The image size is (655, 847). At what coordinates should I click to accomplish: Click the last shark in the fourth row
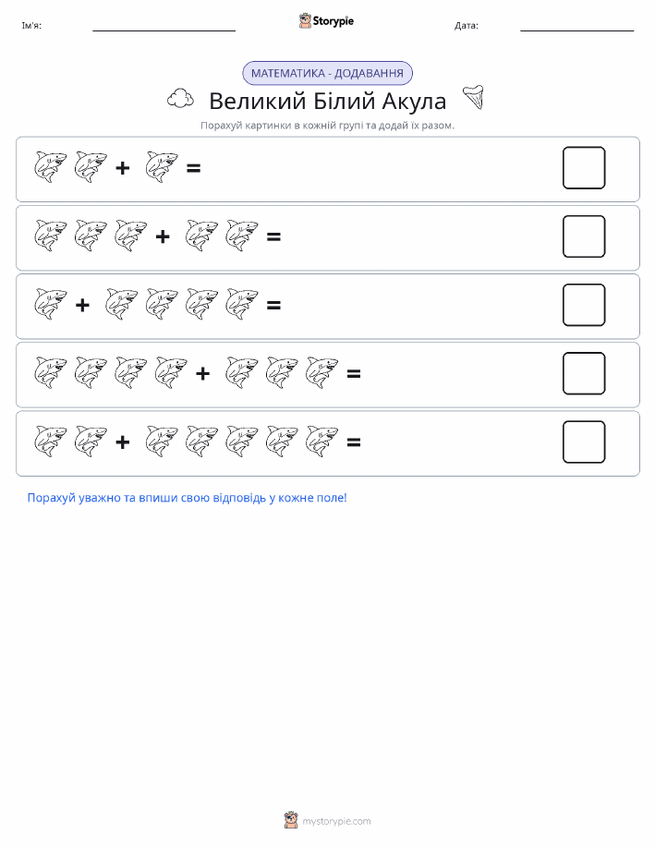click(322, 373)
